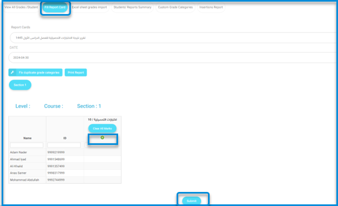Viewport: 338px width, 206px height.
Task: Open View All Grades /Student tab
Action: [x=21, y=8]
